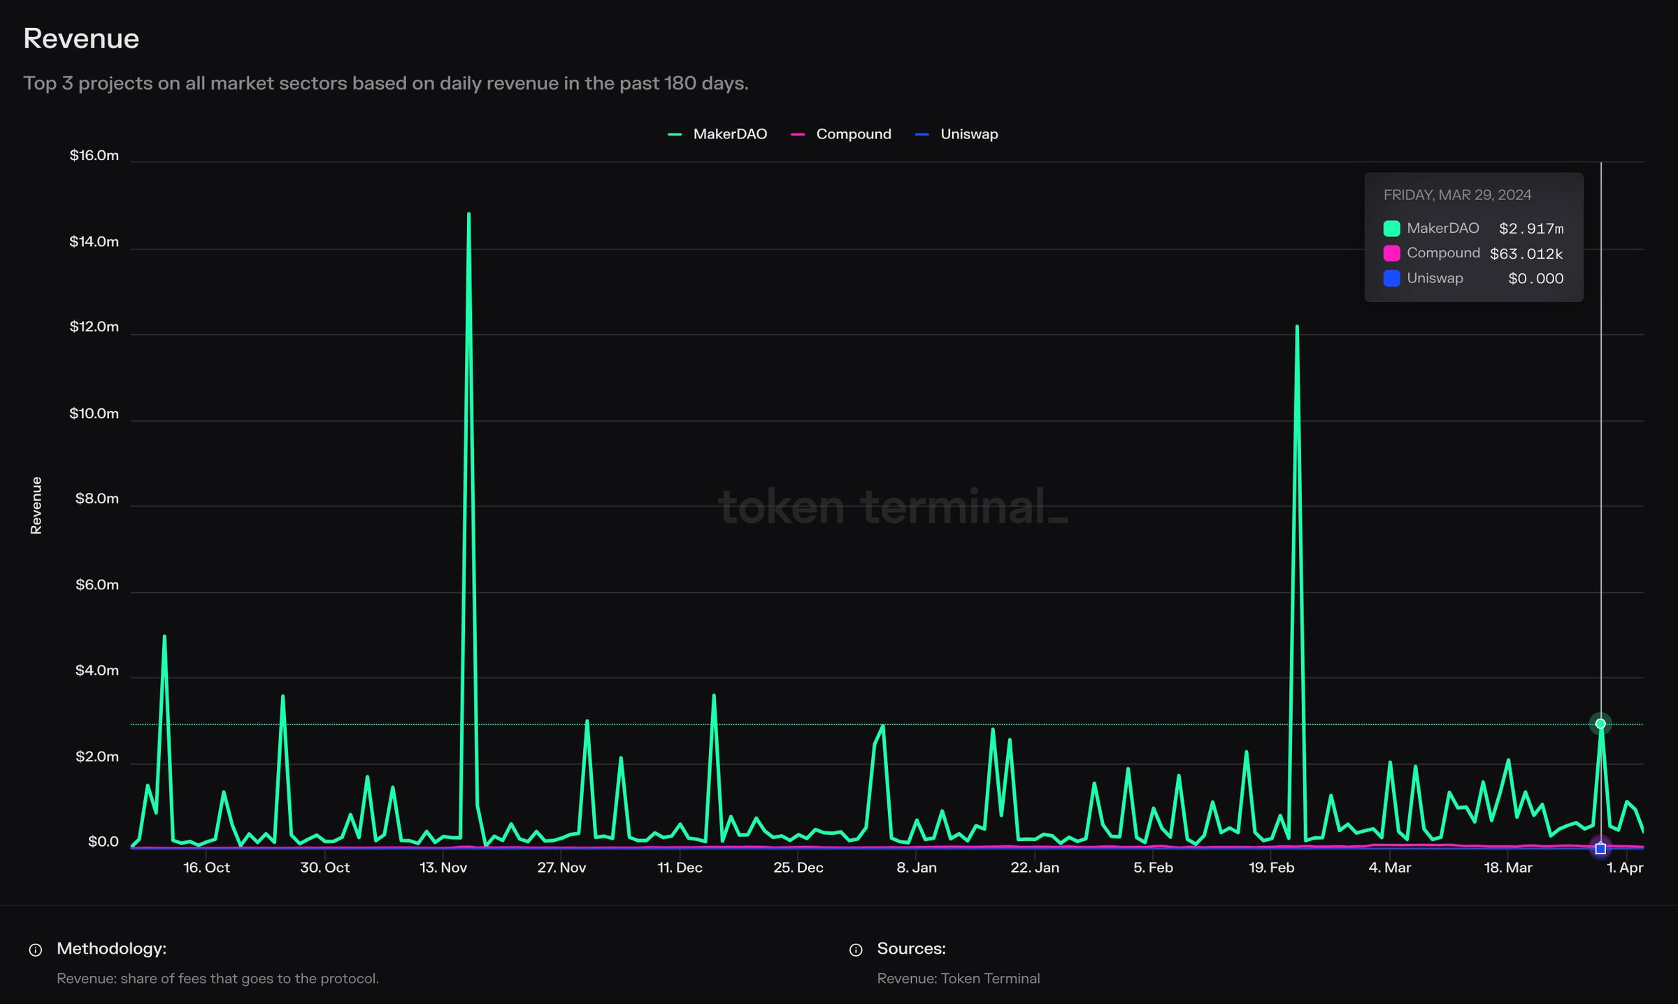Hide the Compound series using its legend label
Viewport: 1678px width, 1004px height.
853,134
